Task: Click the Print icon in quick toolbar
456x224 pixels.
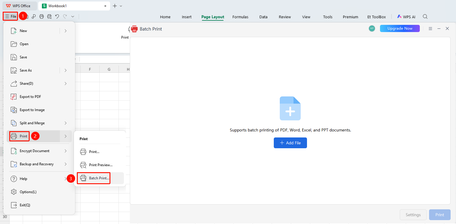Action: pos(42,17)
